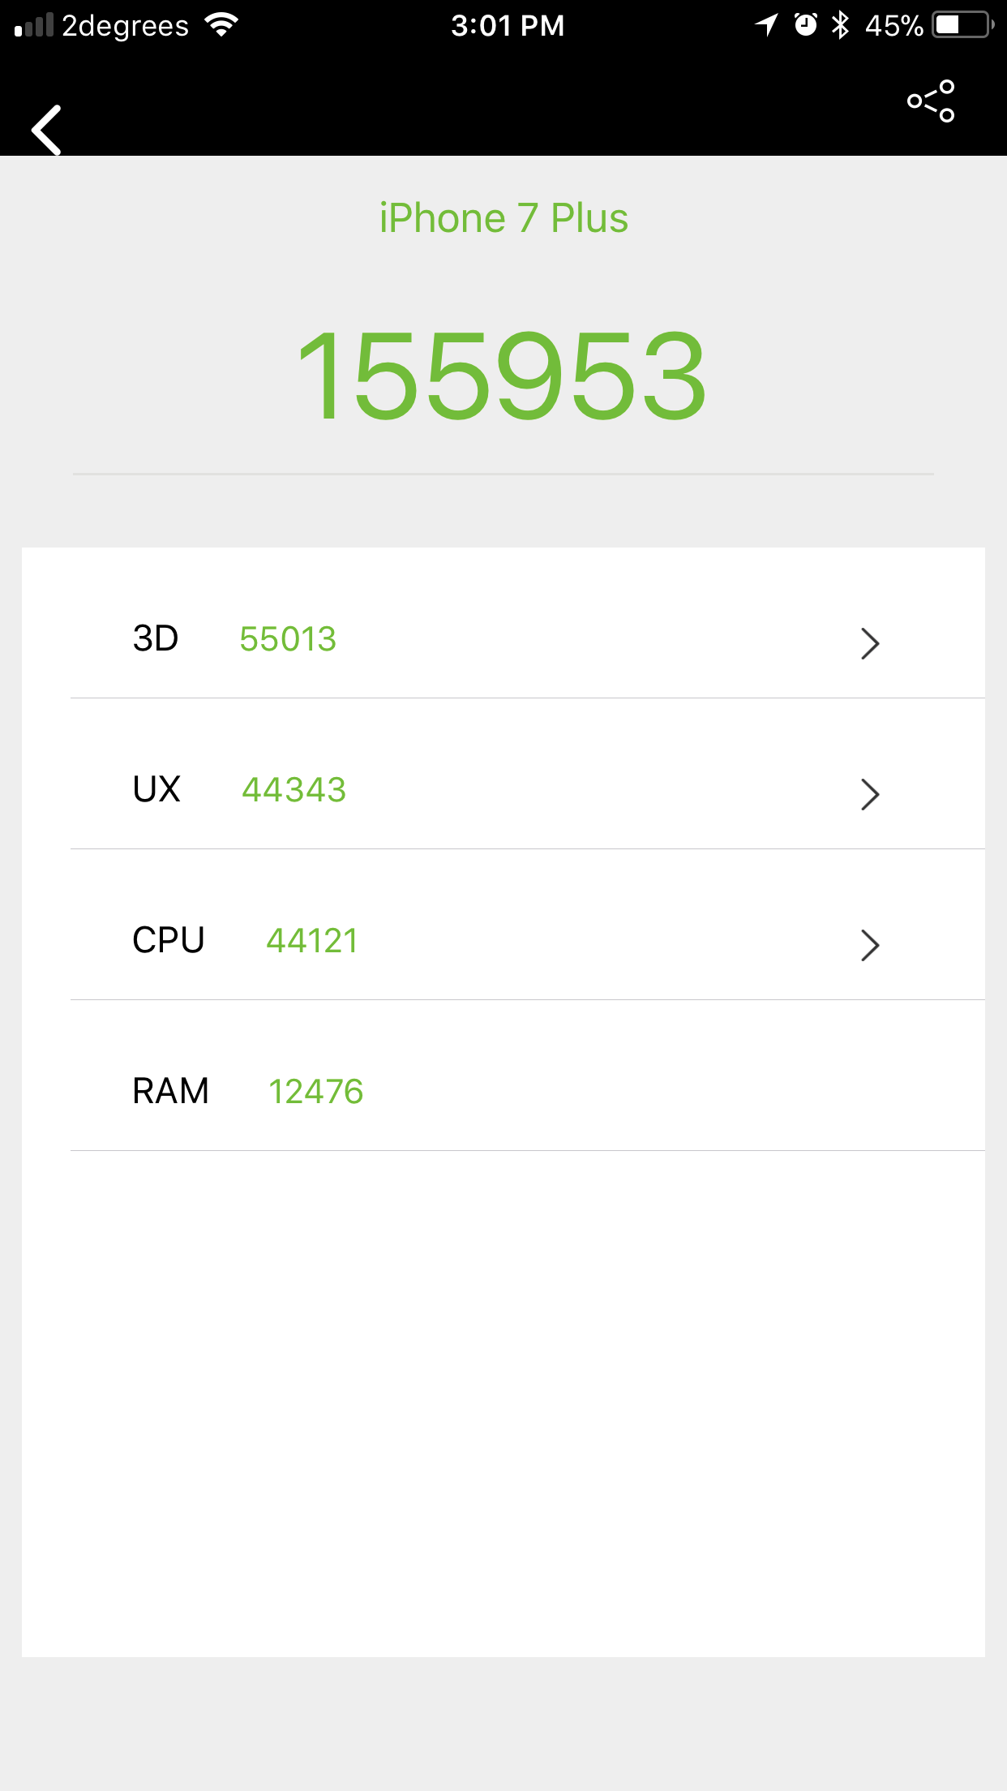This screenshot has height=1791, width=1007.
Task: Expand the UX score details chevron
Action: click(x=870, y=794)
